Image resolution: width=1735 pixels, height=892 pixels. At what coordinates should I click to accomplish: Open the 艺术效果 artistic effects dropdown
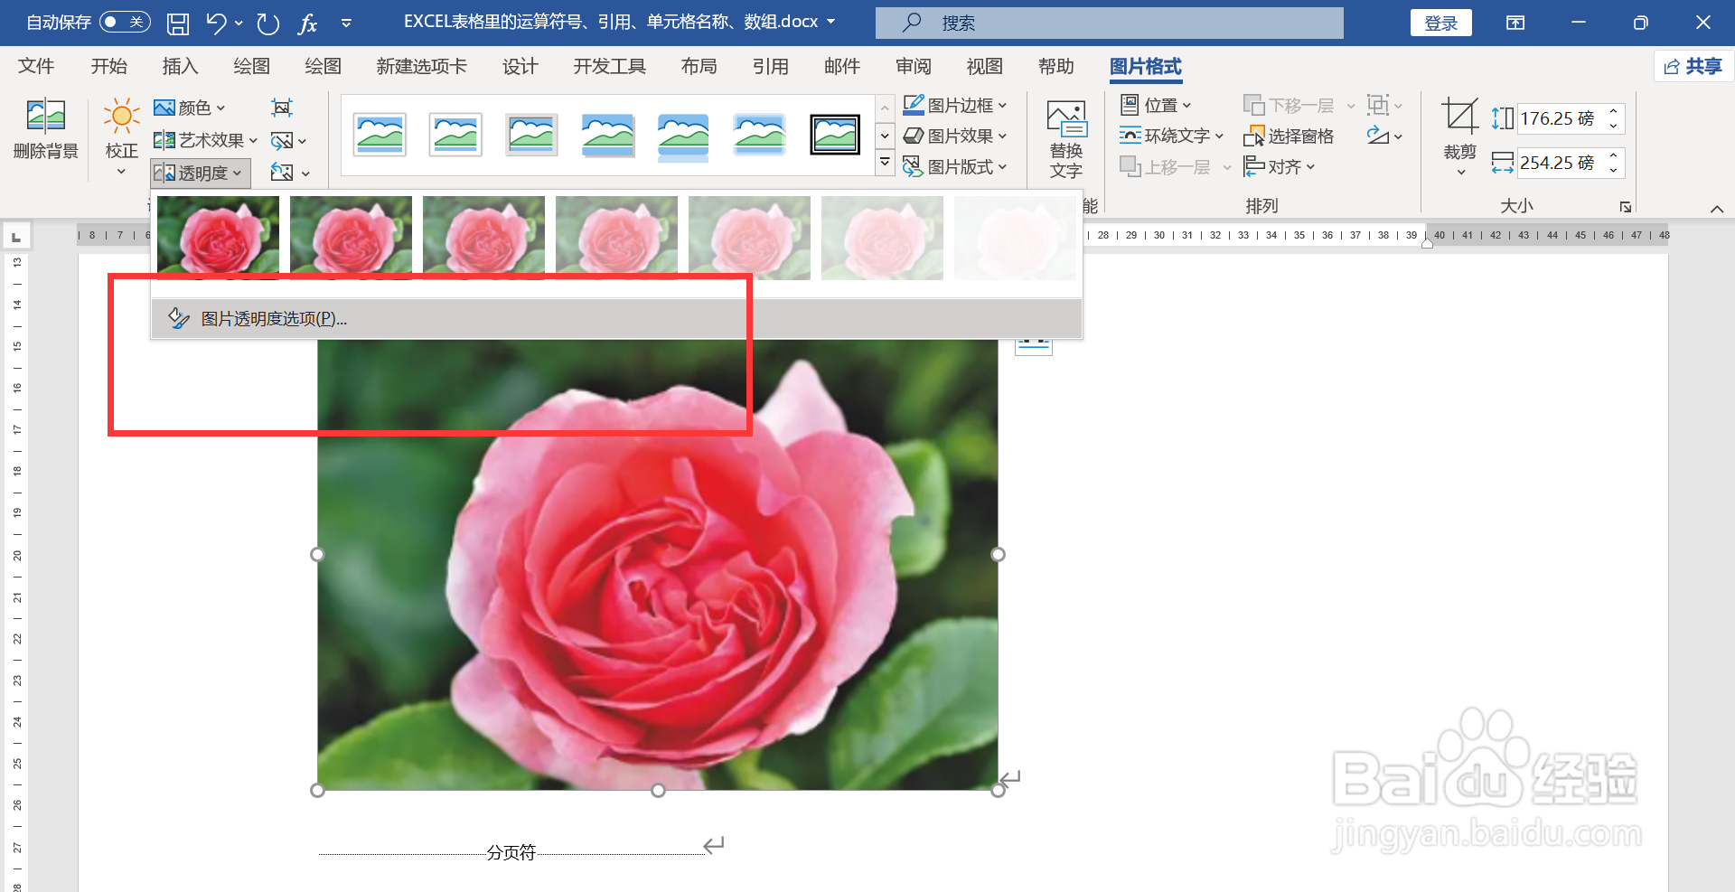click(x=205, y=140)
